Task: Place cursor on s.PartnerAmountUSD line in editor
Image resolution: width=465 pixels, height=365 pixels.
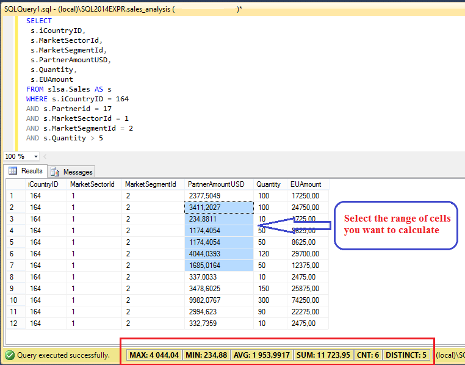Action: point(71,60)
